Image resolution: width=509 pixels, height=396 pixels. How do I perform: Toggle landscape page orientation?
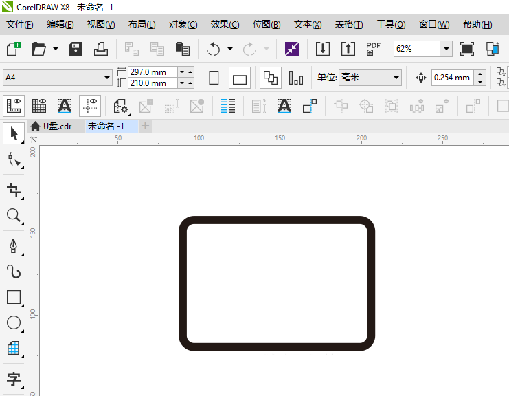239,78
